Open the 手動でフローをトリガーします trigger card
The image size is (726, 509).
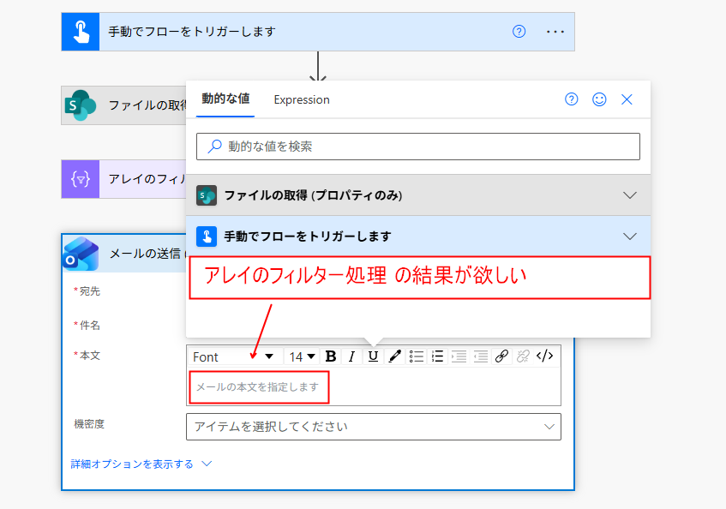pos(318,32)
